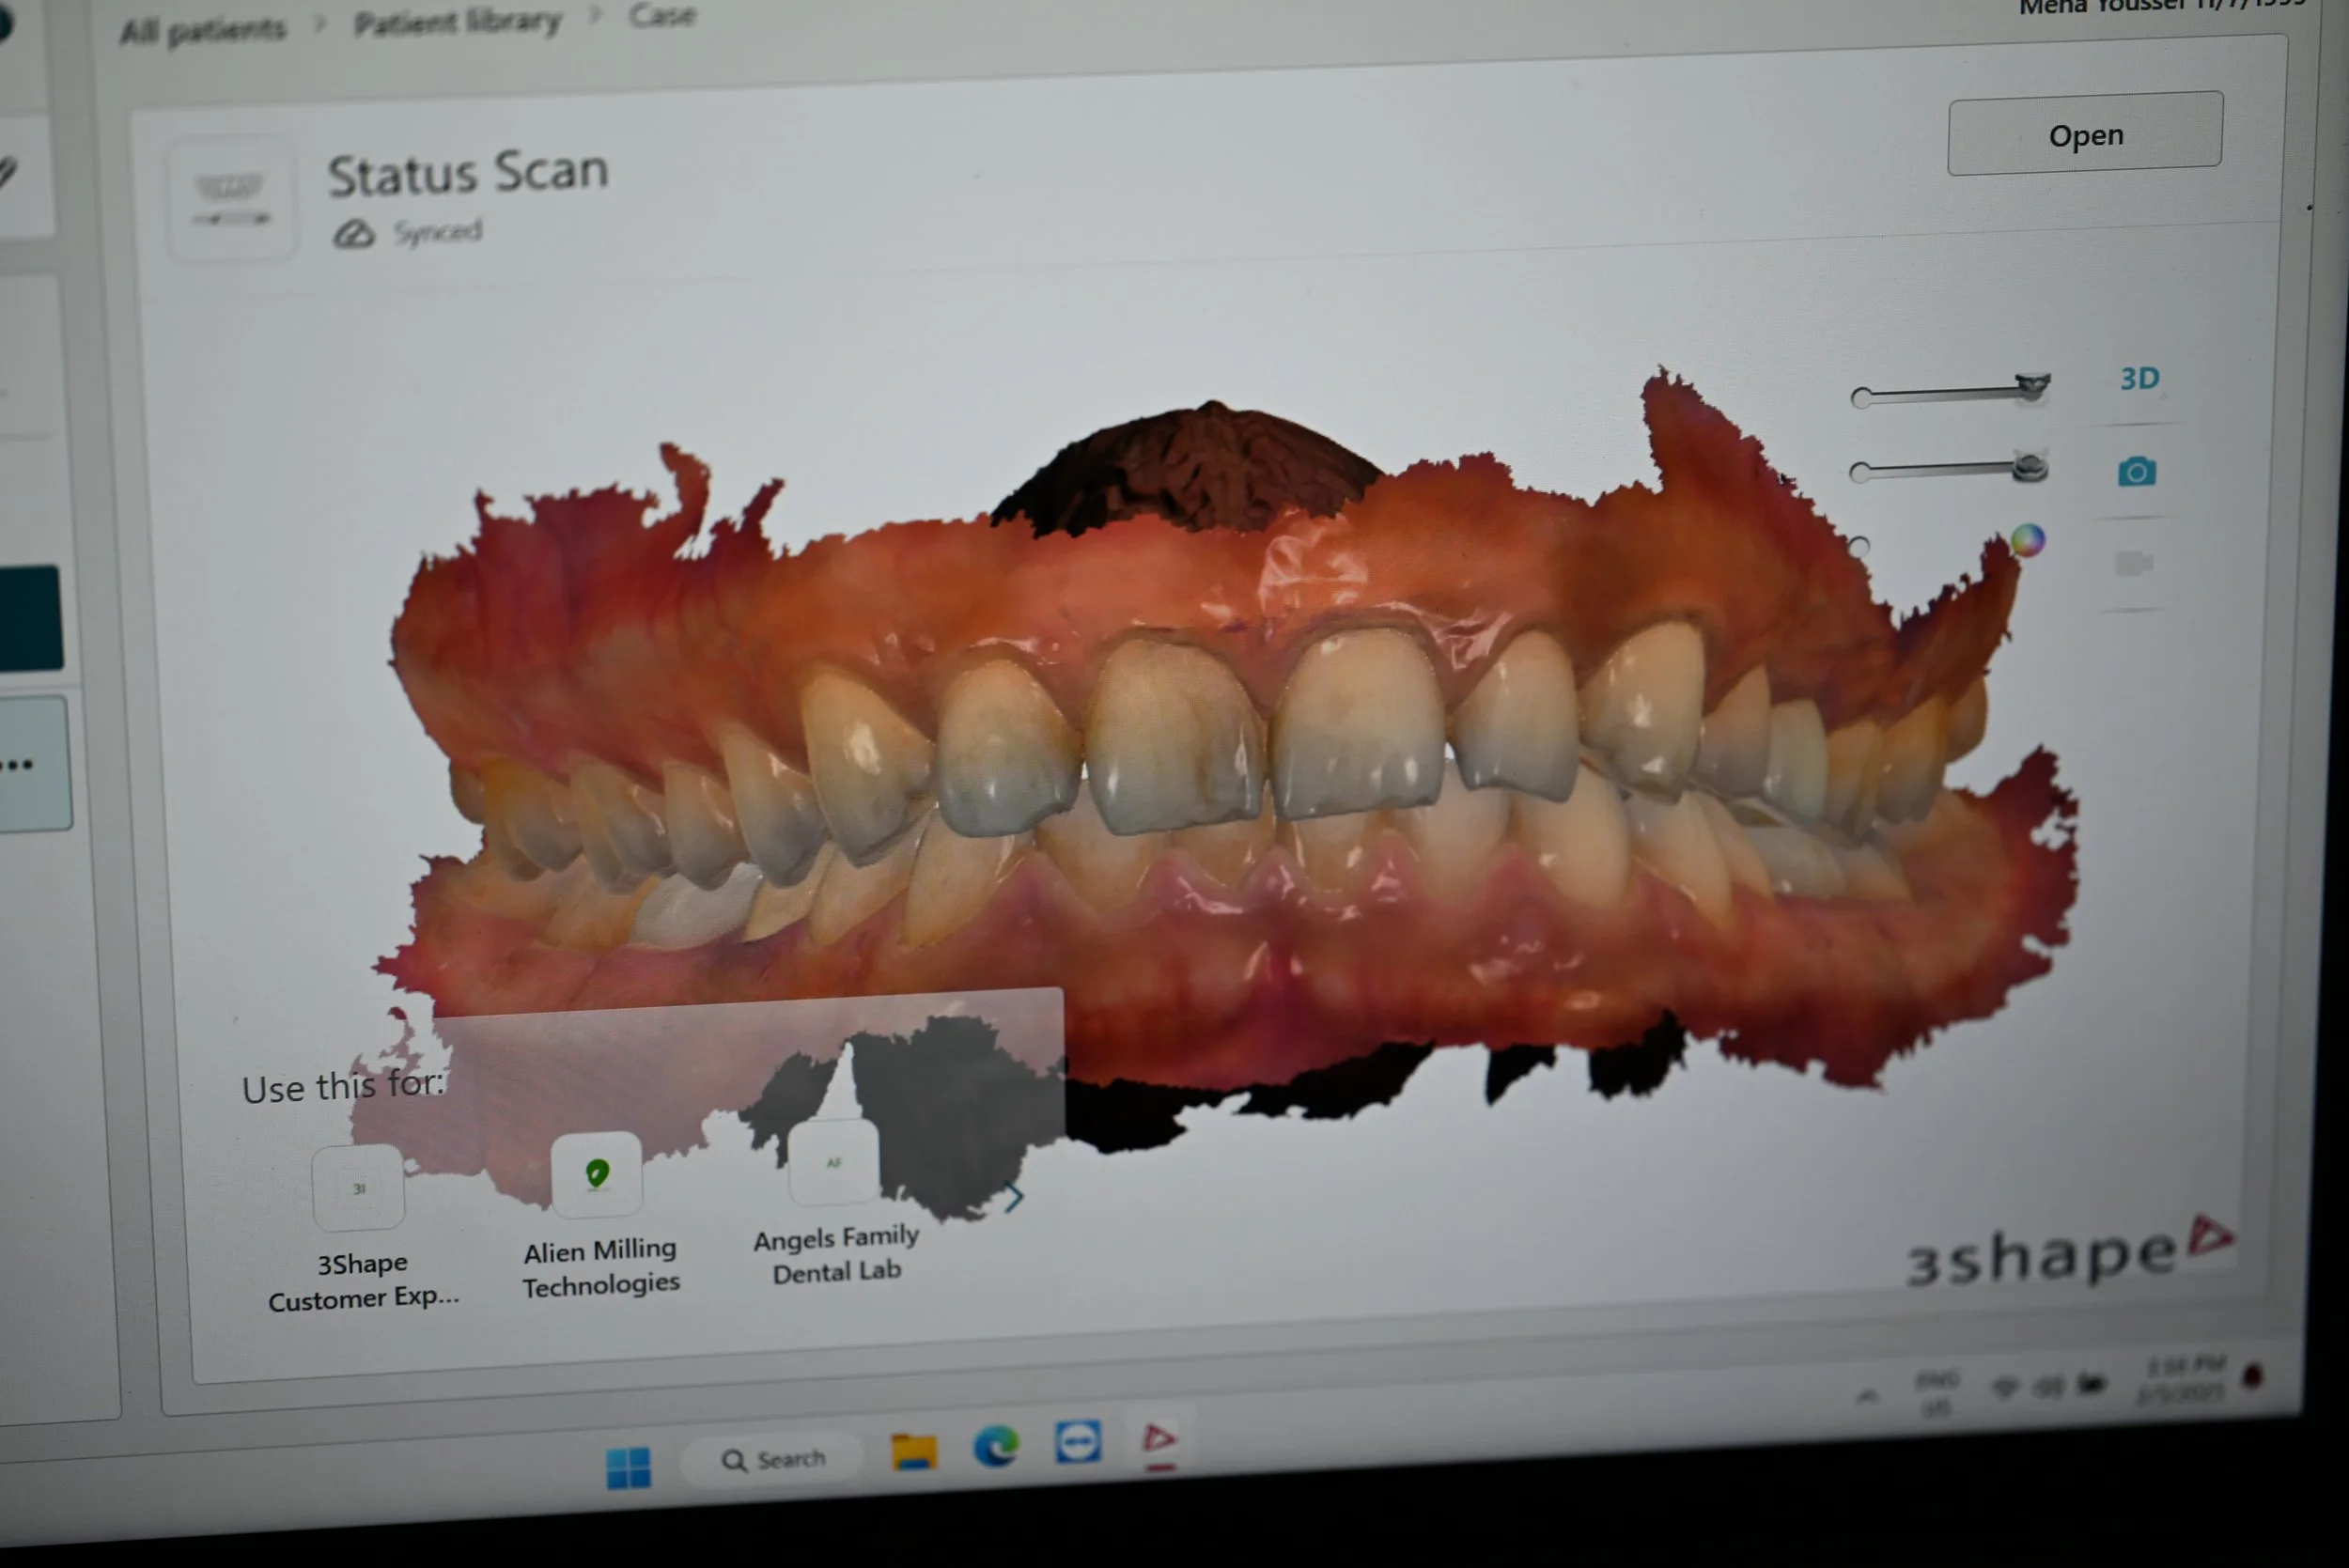Click the Case breadcrumb item
Screen dimensions: 2349x1568
[661, 15]
